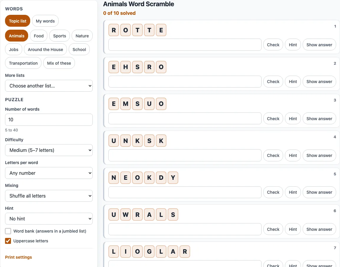Enable the Word bank checkbox
Image resolution: width=340 pixels, height=267 pixels.
pos(8,231)
